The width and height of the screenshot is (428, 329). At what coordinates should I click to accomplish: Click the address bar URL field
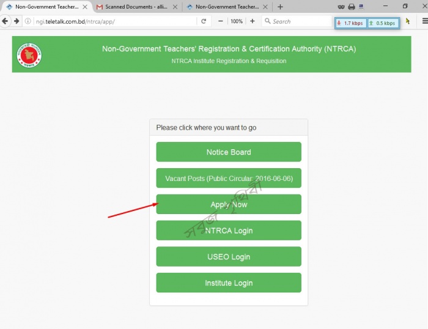(x=115, y=21)
